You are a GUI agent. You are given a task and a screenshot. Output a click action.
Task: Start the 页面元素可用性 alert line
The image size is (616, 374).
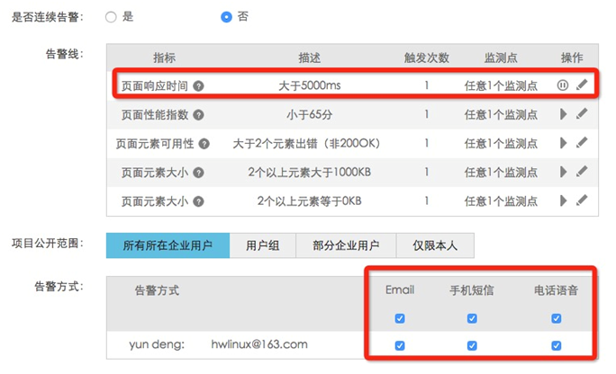tap(564, 143)
